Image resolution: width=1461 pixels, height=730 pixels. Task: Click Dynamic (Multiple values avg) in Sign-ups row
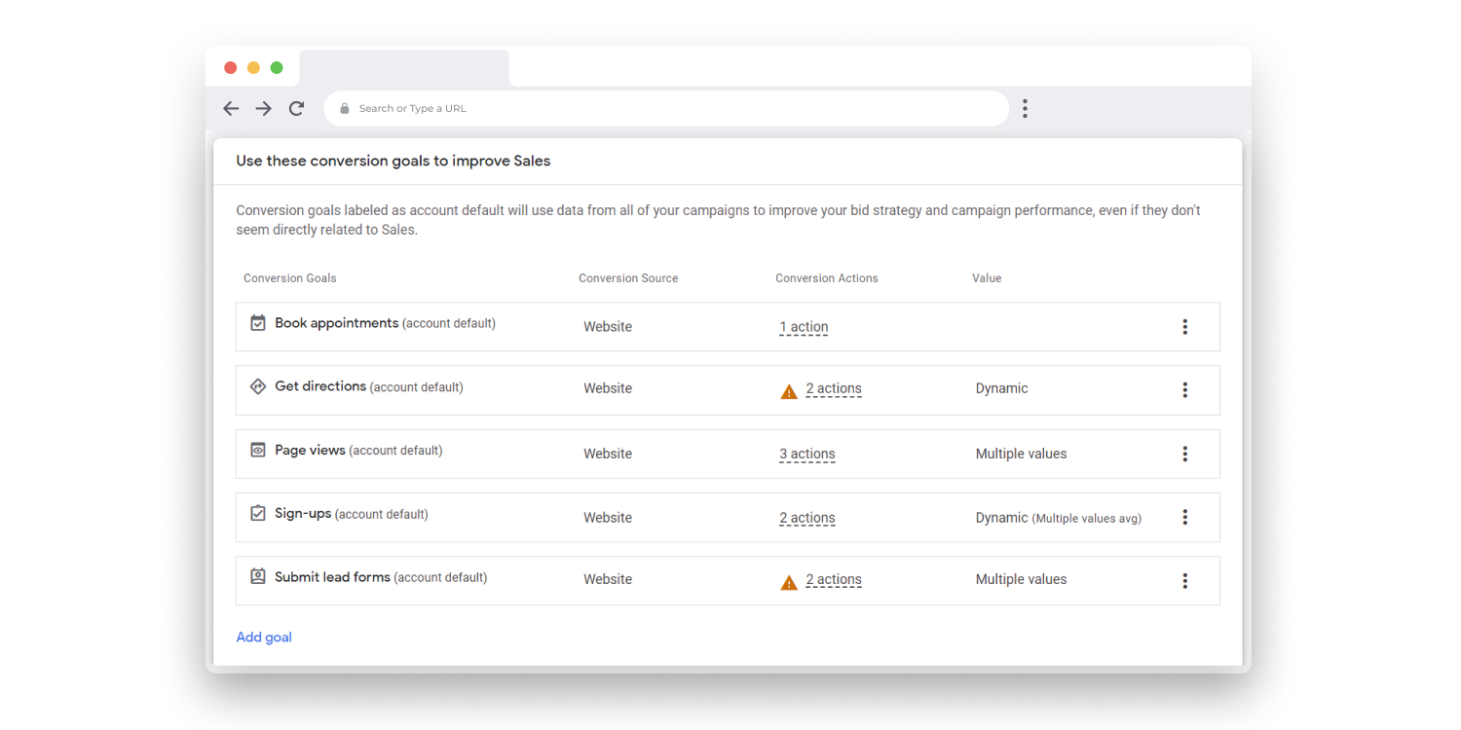[x=1058, y=518]
